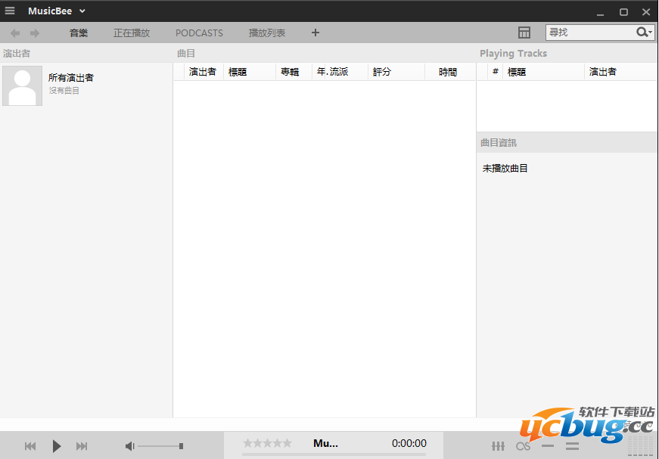This screenshot has width=659, height=459.
Task: Adjust the volume slider
Action: pos(160,446)
